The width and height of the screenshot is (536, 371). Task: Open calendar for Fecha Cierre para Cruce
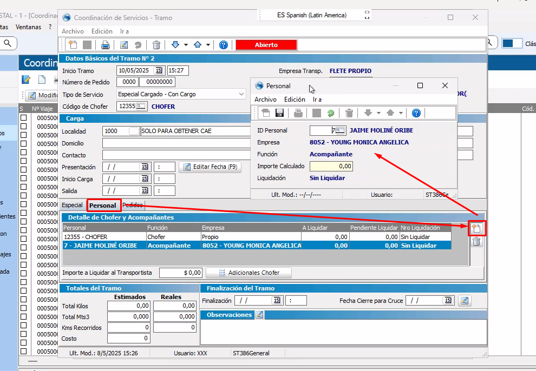point(448,300)
